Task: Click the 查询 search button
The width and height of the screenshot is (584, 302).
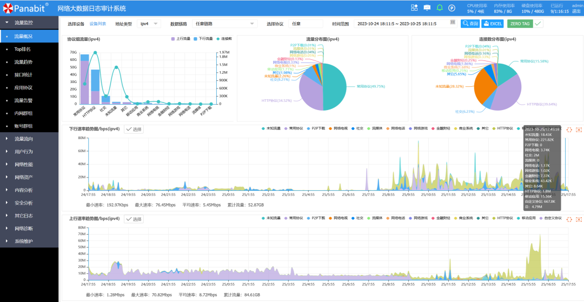Action: pyautogui.click(x=470, y=23)
